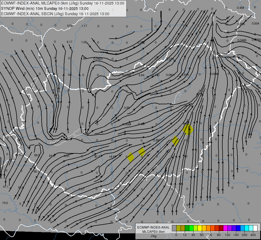Image resolution: width=261 pixels, height=240 pixels.
Task: Click the largest yellow shaded cell
Action: click(188, 129)
